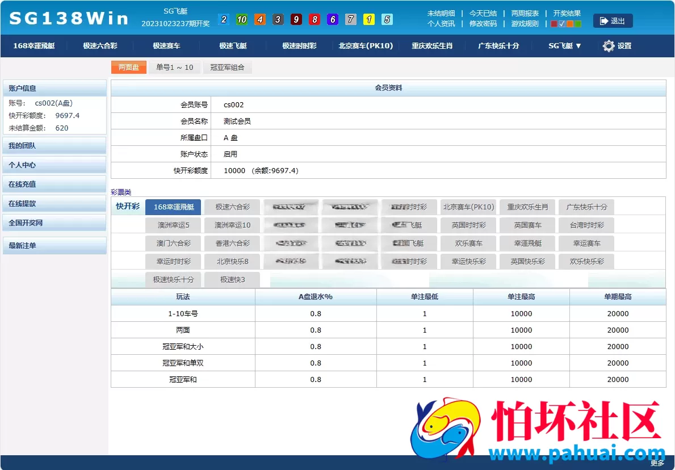Click the cyan drawn ball number 5
This screenshot has width=675, height=470.
point(387,19)
